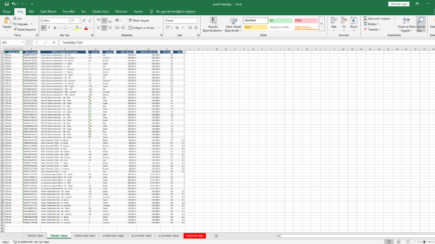Toggle center horizontal alignment
Screen dimensions: 435x244
(x=104, y=28)
